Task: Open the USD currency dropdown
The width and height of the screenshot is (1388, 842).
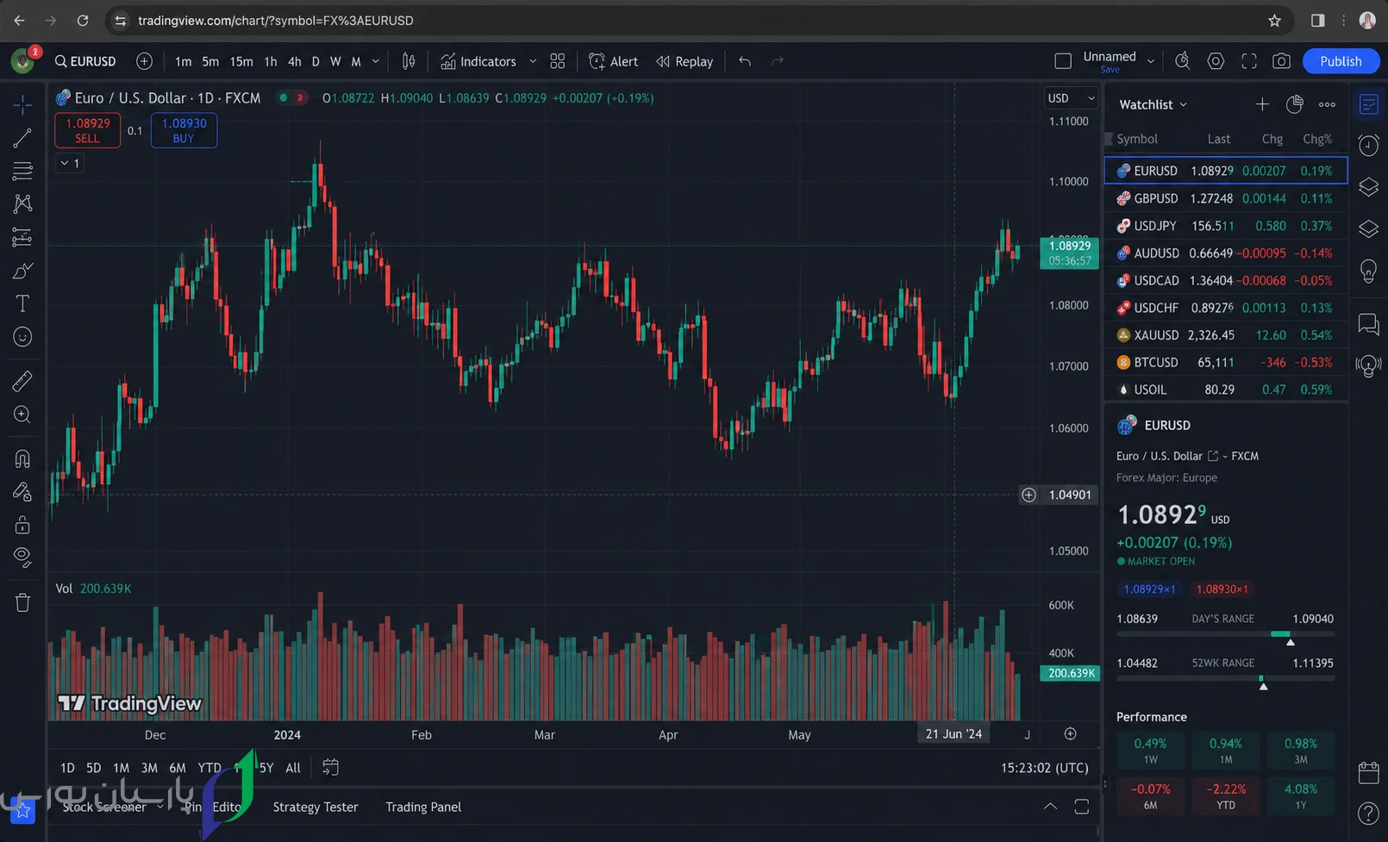Action: (1071, 98)
